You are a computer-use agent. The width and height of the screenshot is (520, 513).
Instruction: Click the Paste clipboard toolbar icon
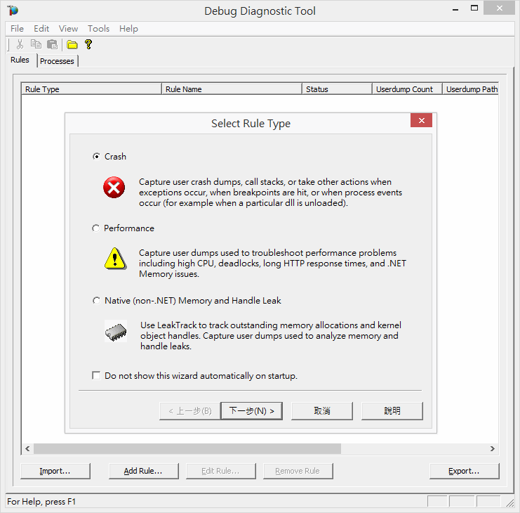coord(52,44)
